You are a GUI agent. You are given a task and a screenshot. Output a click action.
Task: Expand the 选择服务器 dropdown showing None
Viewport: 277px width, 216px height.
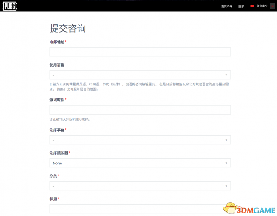[x=140, y=163]
